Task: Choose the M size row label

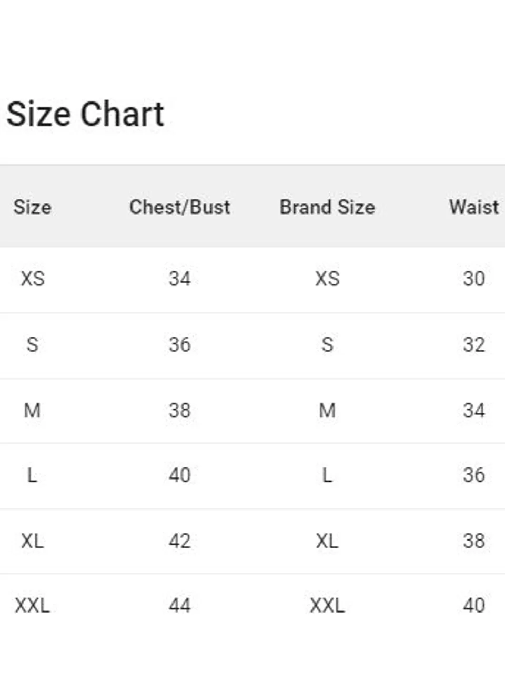Action: (x=33, y=410)
